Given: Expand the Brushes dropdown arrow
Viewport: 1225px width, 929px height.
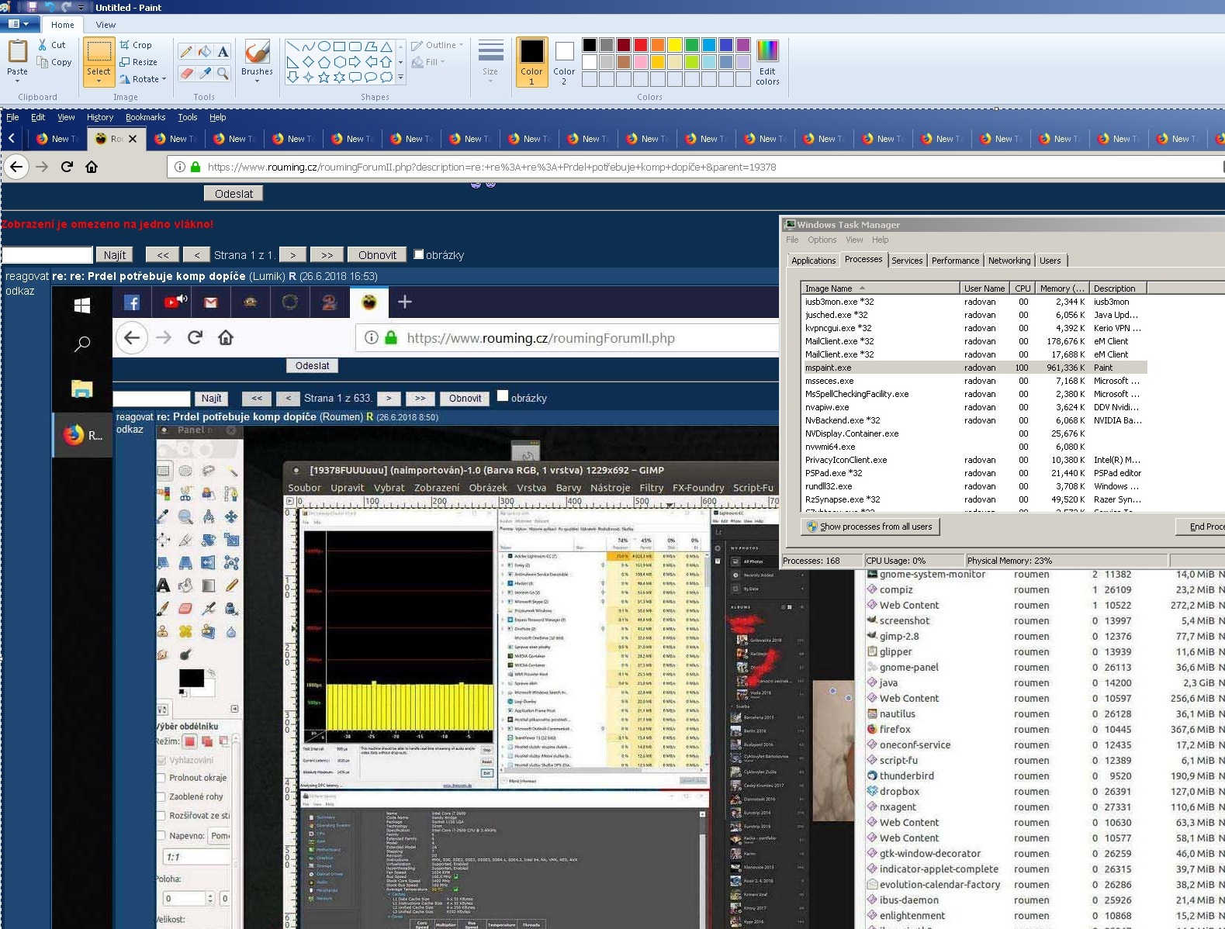Looking at the screenshot, I should coord(257,81).
